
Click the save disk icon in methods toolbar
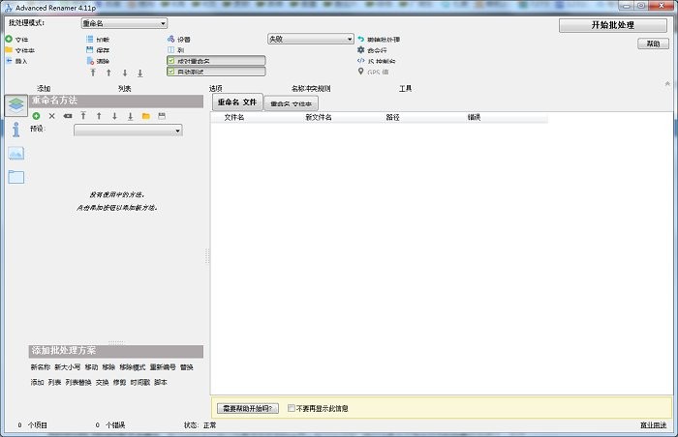coord(162,116)
